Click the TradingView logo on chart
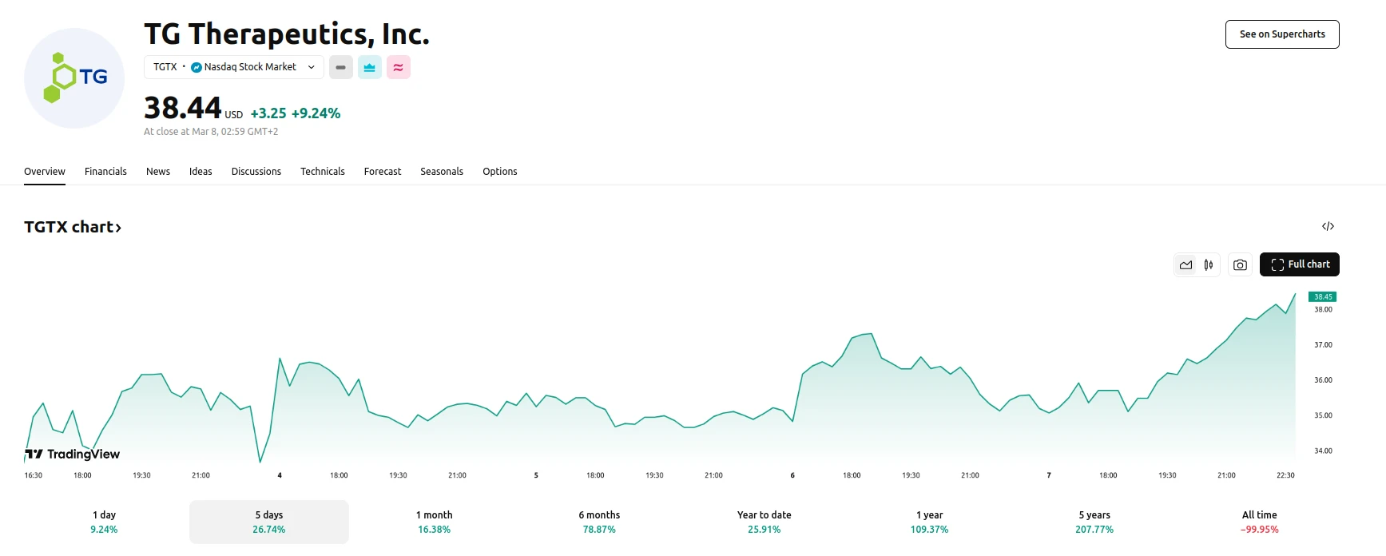This screenshot has height=556, width=1386. click(x=73, y=454)
